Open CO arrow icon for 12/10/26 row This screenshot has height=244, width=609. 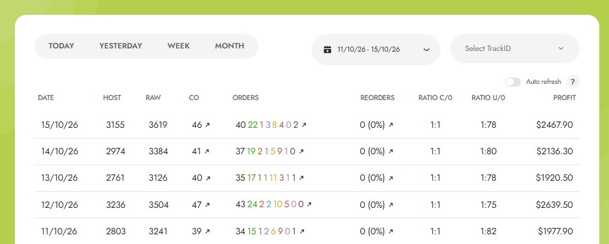coord(207,205)
